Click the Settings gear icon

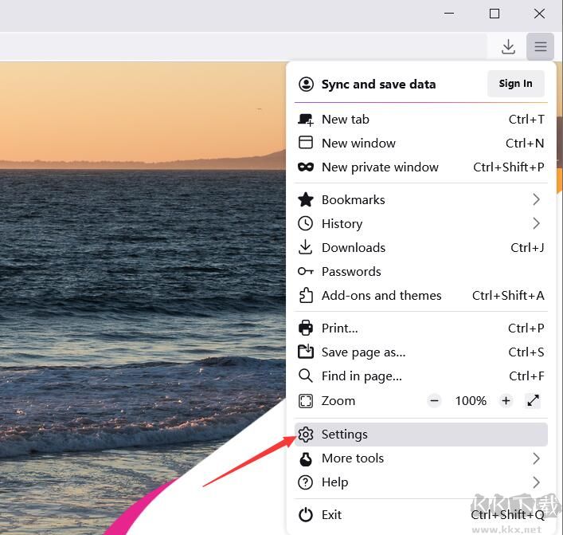tap(306, 435)
